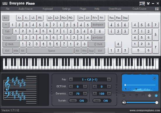Click the gray play icon under the player
Screen dimensions: 161x113
click(130, 96)
